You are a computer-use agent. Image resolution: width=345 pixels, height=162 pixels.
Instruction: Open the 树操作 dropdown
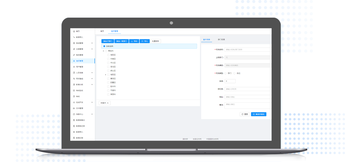105,103
